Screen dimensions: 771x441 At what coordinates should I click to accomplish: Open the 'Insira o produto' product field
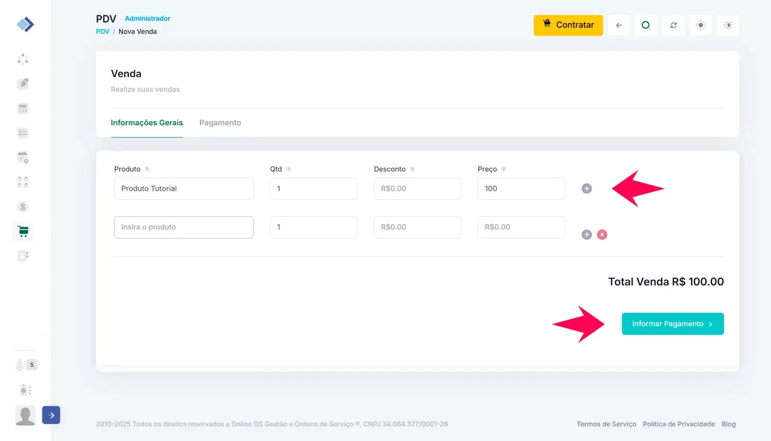click(184, 227)
